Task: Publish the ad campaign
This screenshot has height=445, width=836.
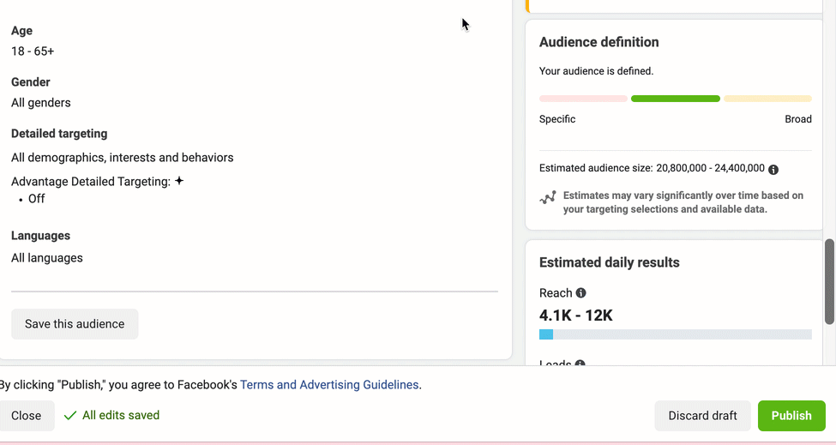Action: [x=791, y=416]
